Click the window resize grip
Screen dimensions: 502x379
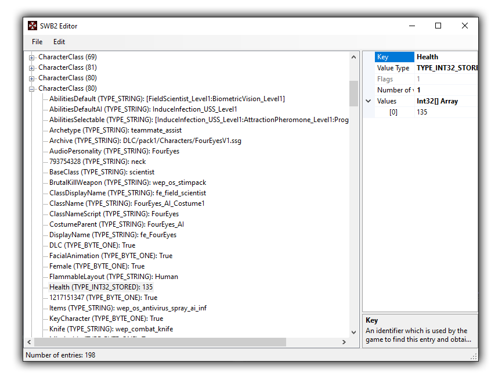pos(474,356)
